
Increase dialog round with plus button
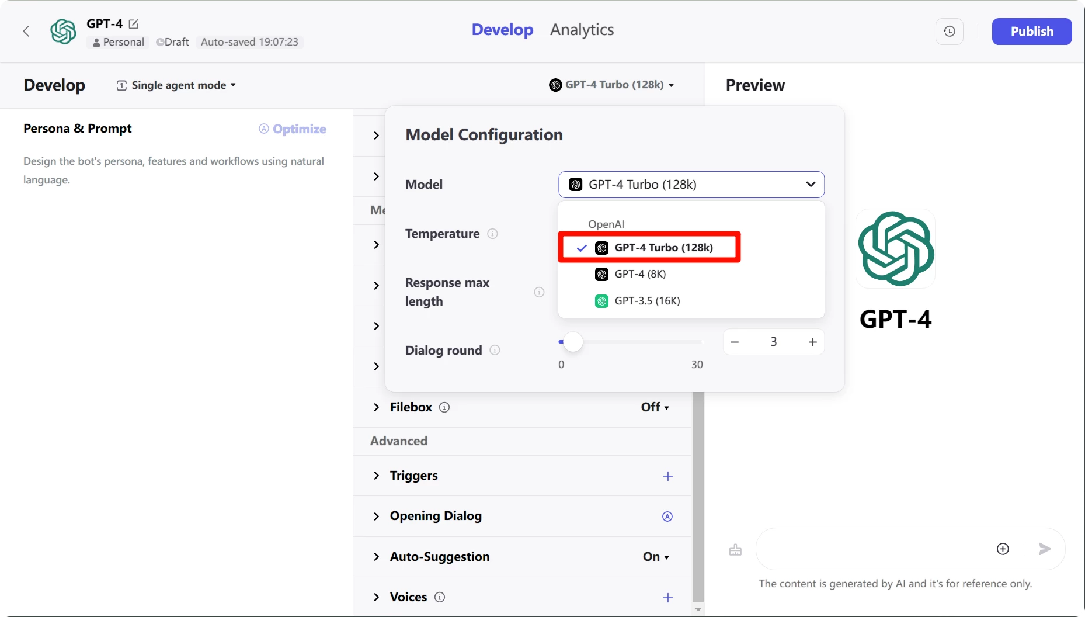812,342
